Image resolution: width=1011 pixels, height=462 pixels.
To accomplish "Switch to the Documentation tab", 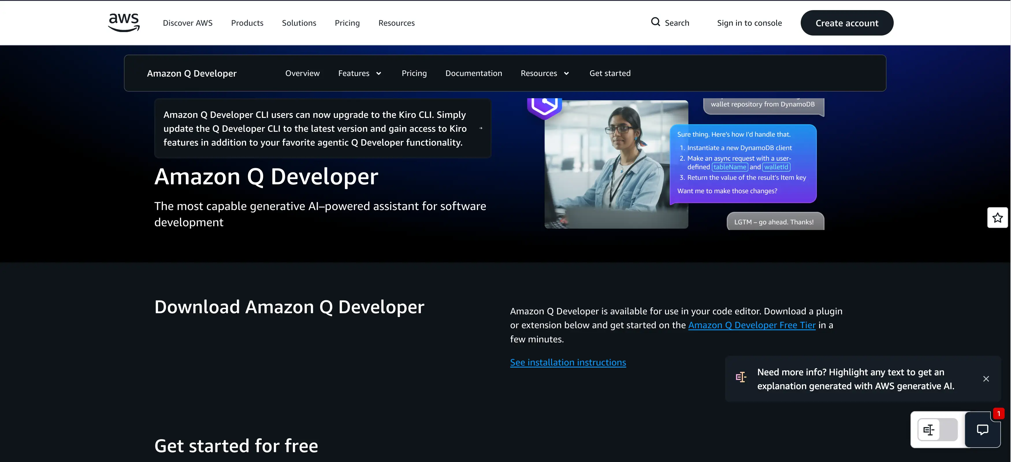I will coord(473,73).
